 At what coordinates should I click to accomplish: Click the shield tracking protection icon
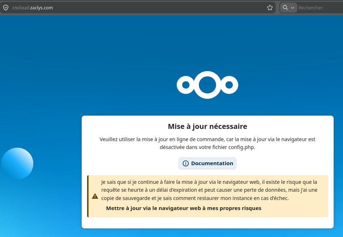coord(6,8)
